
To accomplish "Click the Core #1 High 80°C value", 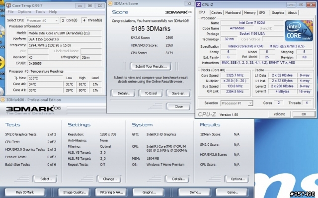I will [82, 91].
